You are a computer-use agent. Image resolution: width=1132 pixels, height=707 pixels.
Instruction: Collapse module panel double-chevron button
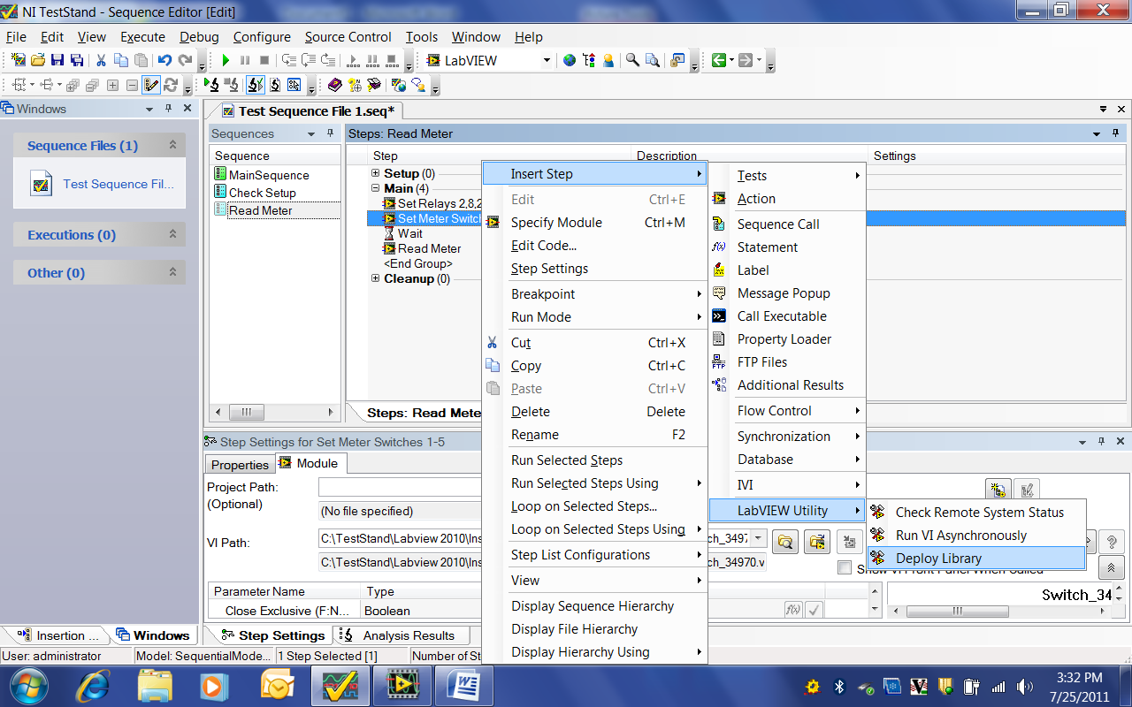[x=1112, y=568]
